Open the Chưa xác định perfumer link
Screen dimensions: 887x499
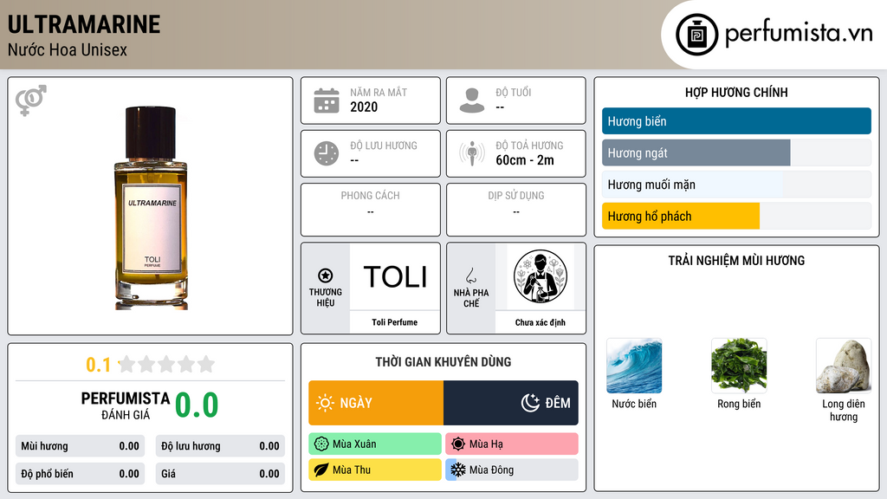point(541,322)
